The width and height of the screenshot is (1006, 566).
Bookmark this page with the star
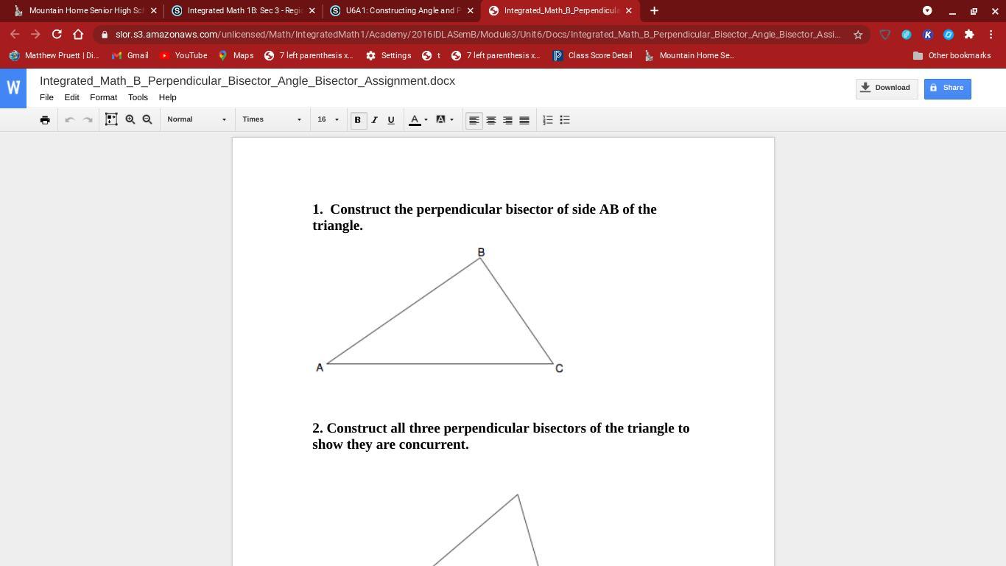858,35
